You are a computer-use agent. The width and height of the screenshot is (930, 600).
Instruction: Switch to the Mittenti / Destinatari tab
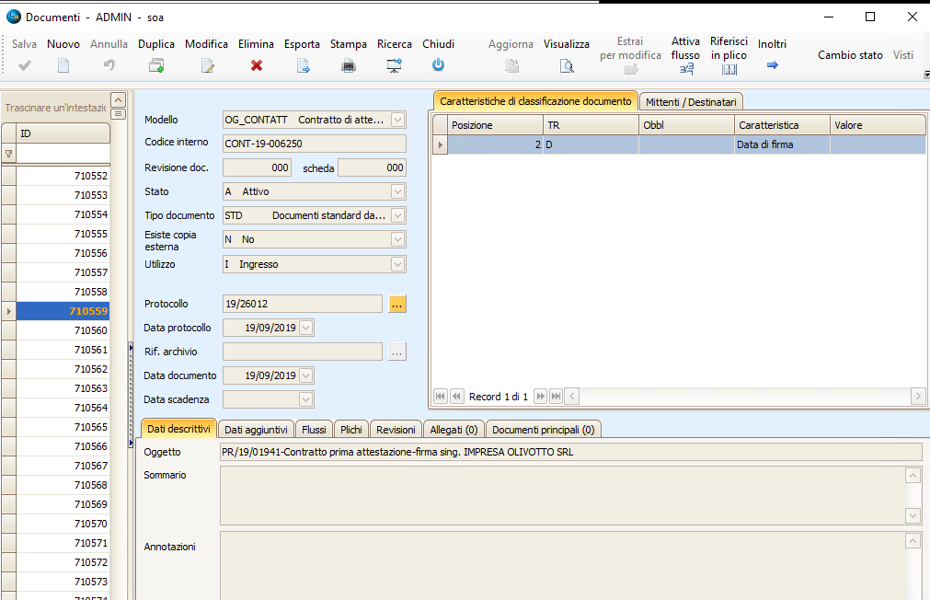pos(691,101)
